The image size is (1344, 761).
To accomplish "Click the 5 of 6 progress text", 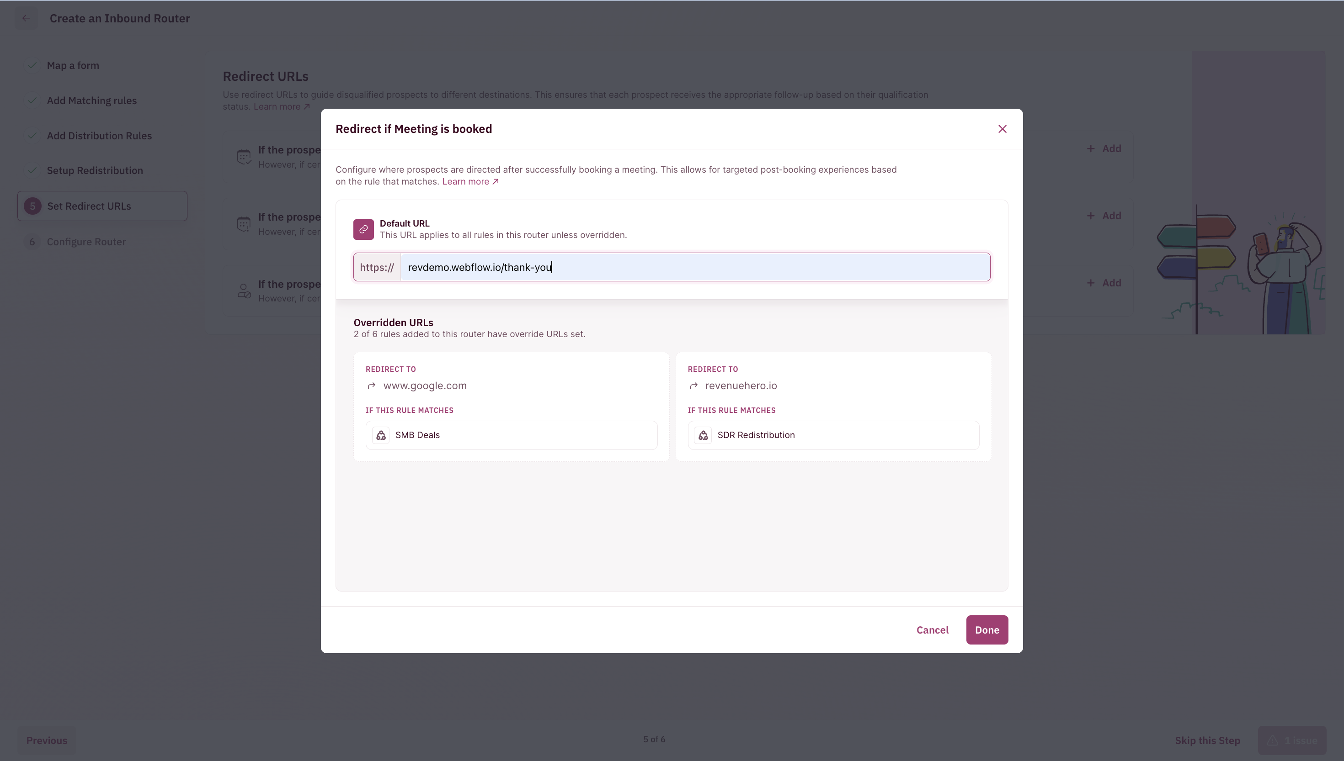I will click(654, 739).
